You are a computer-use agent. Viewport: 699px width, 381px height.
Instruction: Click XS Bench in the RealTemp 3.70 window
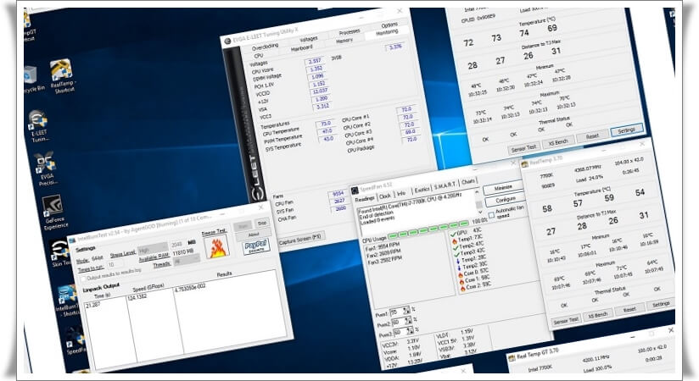coord(598,315)
